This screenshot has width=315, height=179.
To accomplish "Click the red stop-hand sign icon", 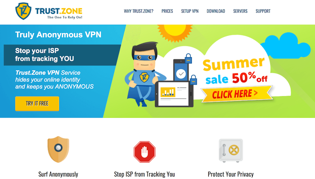I will tap(145, 152).
